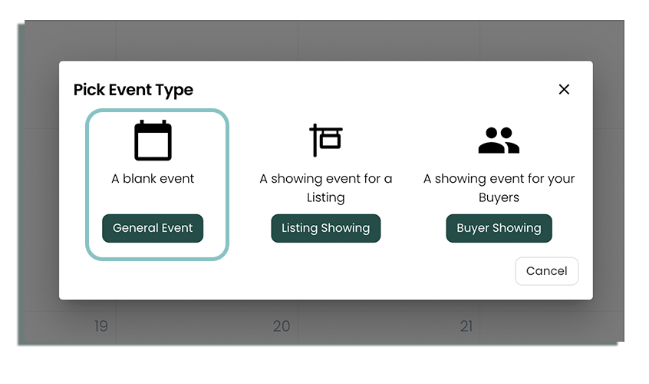649x384 pixels.
Task: Click the "Pick Event Type" dialog title
Action: [133, 90]
